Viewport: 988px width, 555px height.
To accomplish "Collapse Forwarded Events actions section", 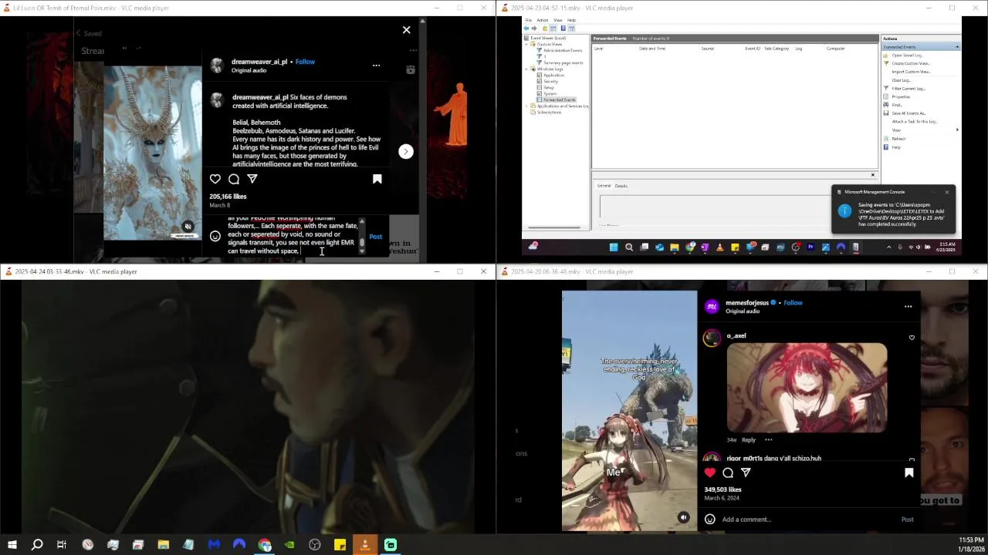I will click(x=957, y=47).
